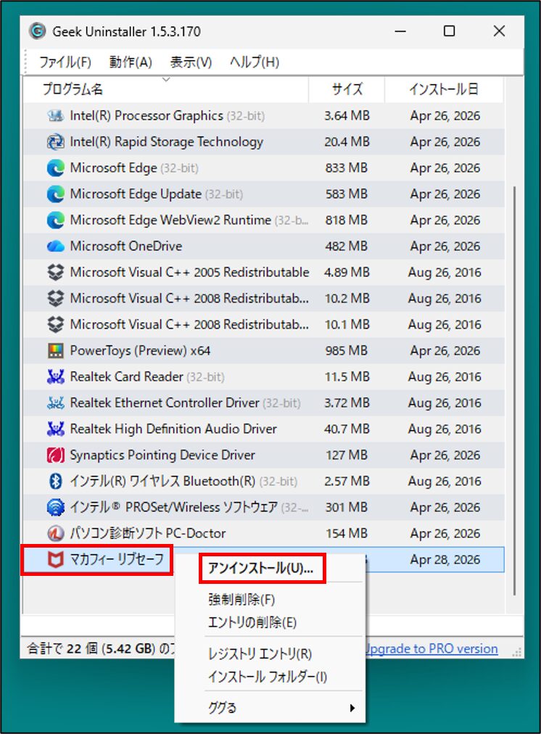Screen dimensions: 541x734
Task: Select マカフィー リブセーフ entry name
Action: (117, 559)
